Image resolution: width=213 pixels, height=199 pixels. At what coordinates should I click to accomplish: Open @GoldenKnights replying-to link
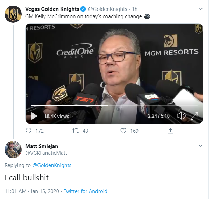52,165
